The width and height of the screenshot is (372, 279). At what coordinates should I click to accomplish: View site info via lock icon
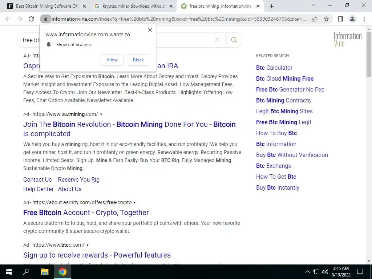coord(46,19)
